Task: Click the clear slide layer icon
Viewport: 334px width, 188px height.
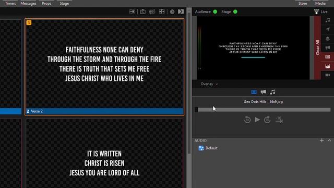Action: click(328, 57)
